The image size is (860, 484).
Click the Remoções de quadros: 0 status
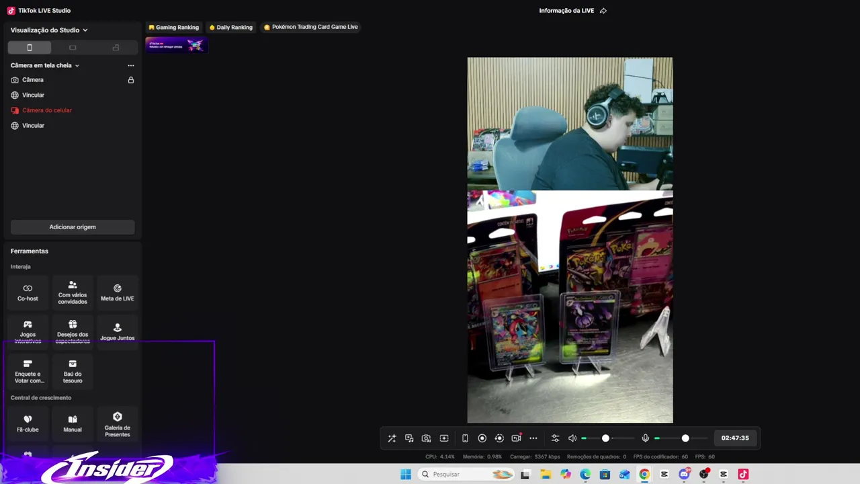point(597,457)
